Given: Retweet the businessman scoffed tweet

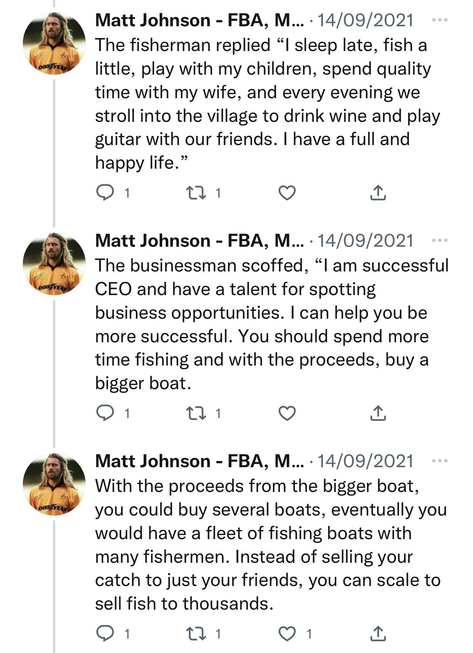Looking at the screenshot, I should point(196,413).
